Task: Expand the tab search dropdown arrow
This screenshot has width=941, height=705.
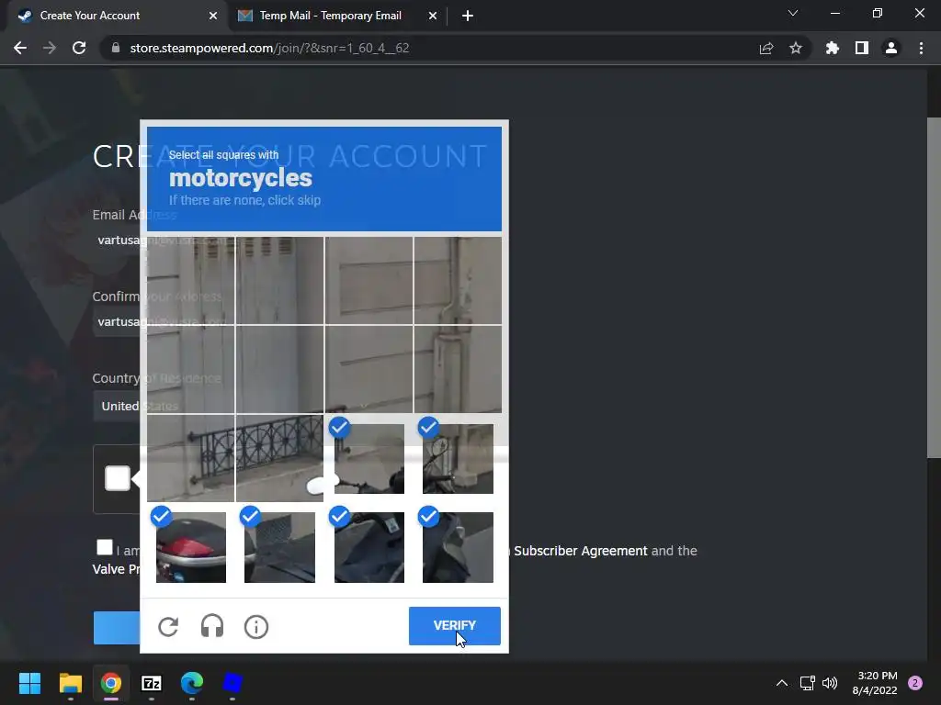Action: pos(793,13)
